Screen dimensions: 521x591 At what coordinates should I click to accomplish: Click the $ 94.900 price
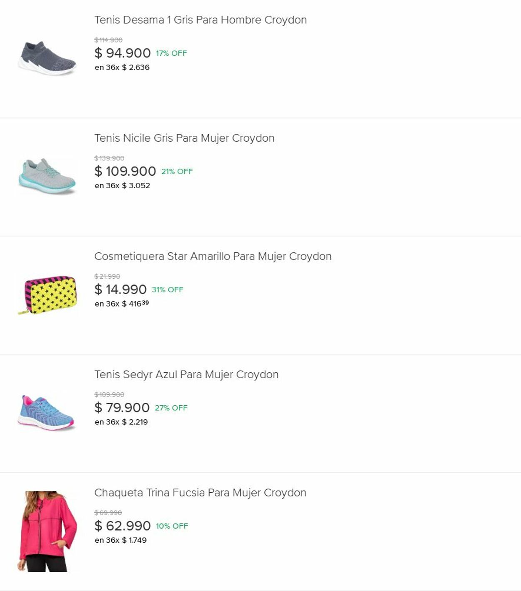click(123, 53)
